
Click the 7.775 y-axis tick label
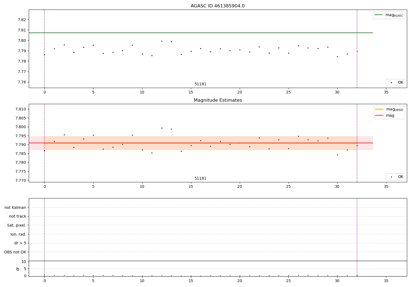click(21, 171)
